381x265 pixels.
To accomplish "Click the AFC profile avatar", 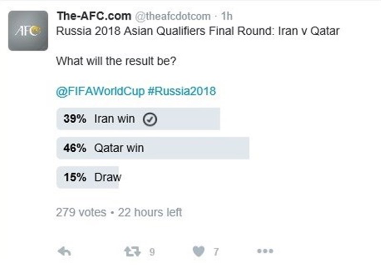I will pos(28,31).
